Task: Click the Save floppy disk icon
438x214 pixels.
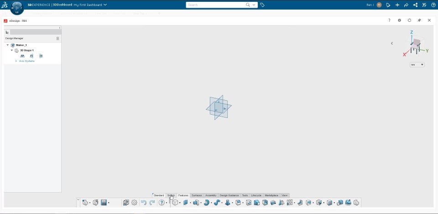Action: (104, 203)
